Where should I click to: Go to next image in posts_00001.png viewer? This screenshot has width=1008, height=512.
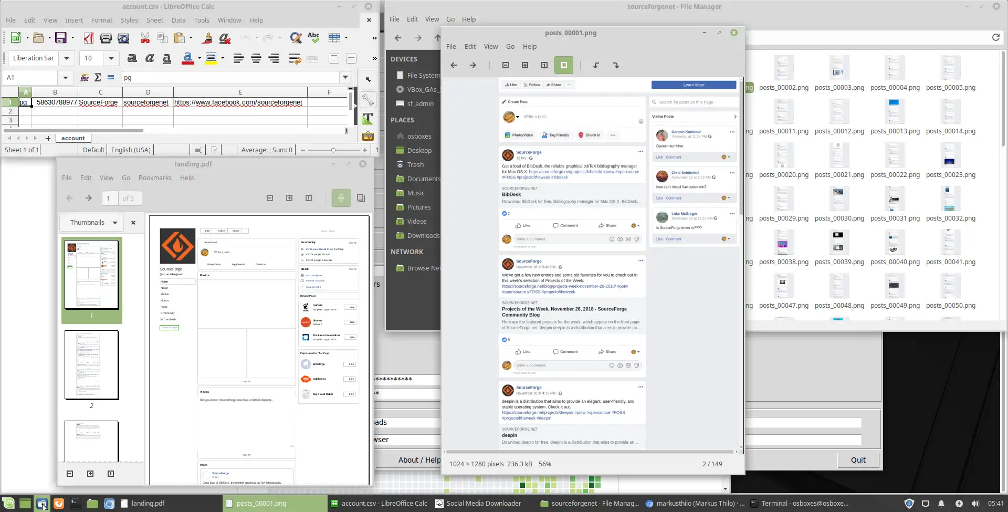tap(473, 65)
